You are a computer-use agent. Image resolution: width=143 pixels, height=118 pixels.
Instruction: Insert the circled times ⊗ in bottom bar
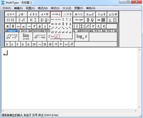pyautogui.click(x=45, y=44)
